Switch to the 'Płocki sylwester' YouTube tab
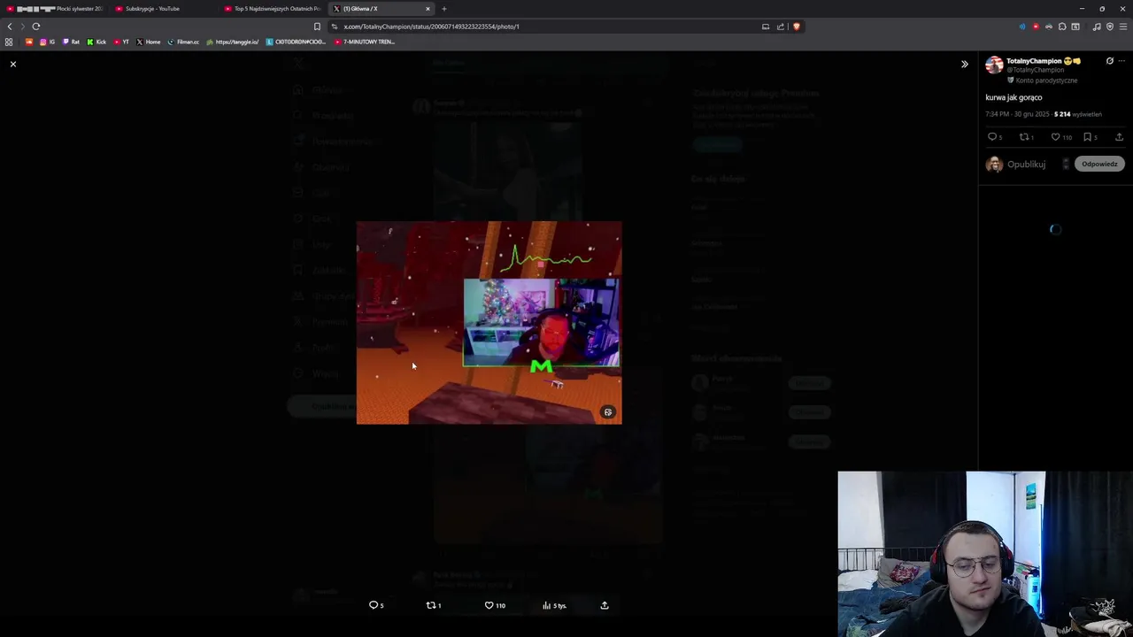 tap(55, 9)
